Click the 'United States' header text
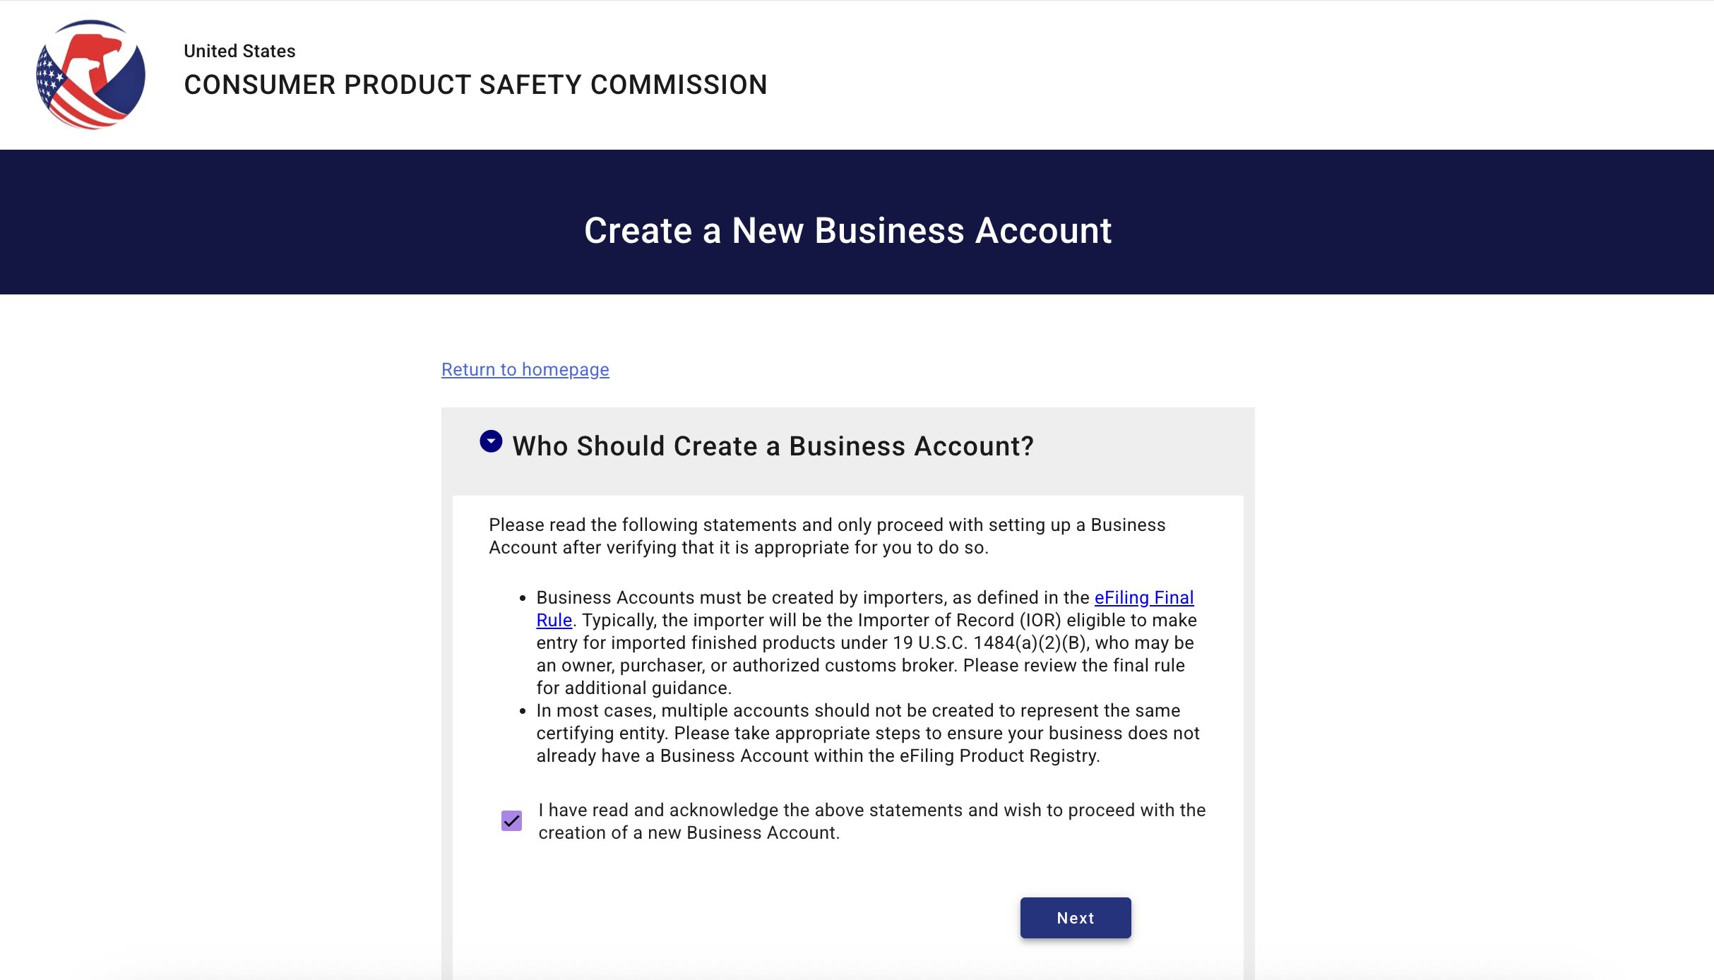Image resolution: width=1714 pixels, height=980 pixels. coord(239,51)
